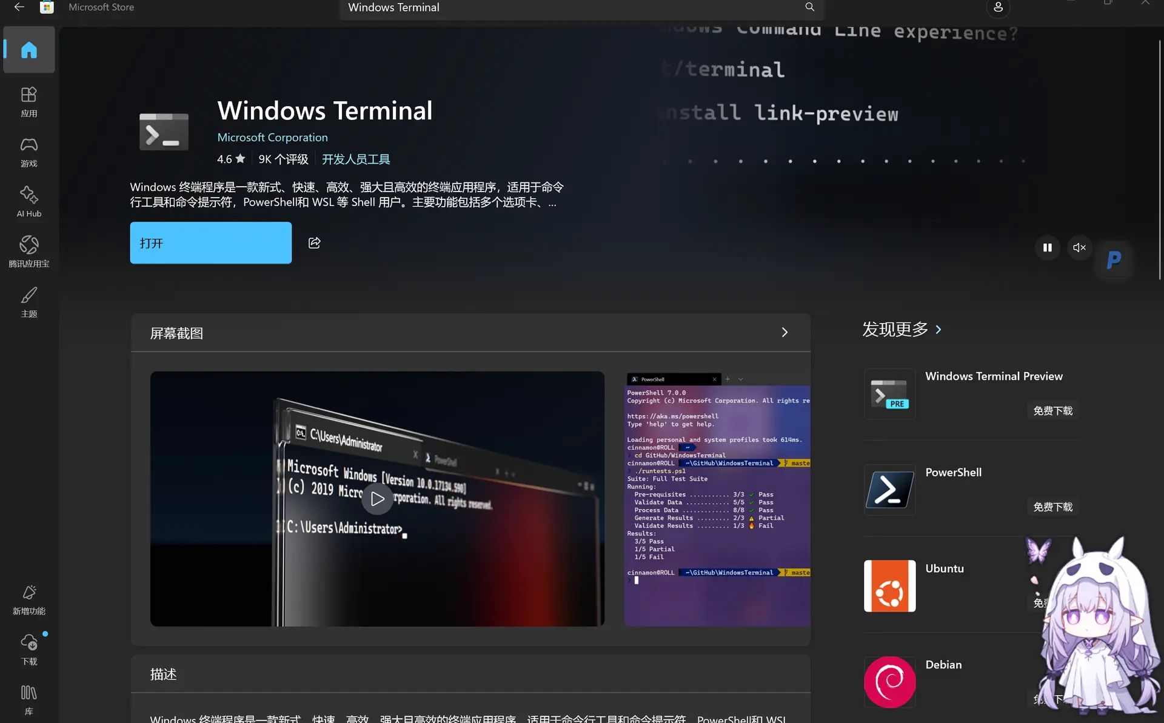Viewport: 1164px width, 723px height.
Task: Expand the 发现更多 chevron
Action: (938, 330)
